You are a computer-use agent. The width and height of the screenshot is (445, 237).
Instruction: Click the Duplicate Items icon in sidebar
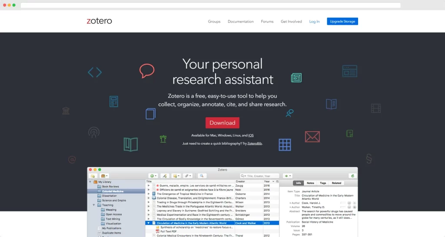pyautogui.click(x=99, y=233)
